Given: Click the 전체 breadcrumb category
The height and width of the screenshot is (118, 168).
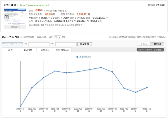Looking at the screenshot, I should 31,18.
